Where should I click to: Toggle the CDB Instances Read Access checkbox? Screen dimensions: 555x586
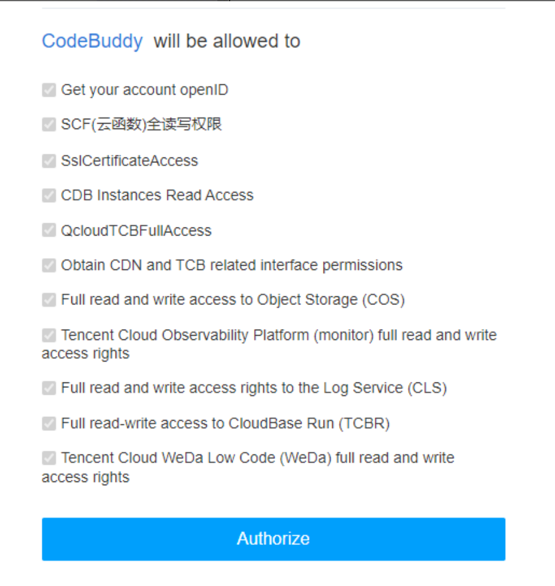49,196
